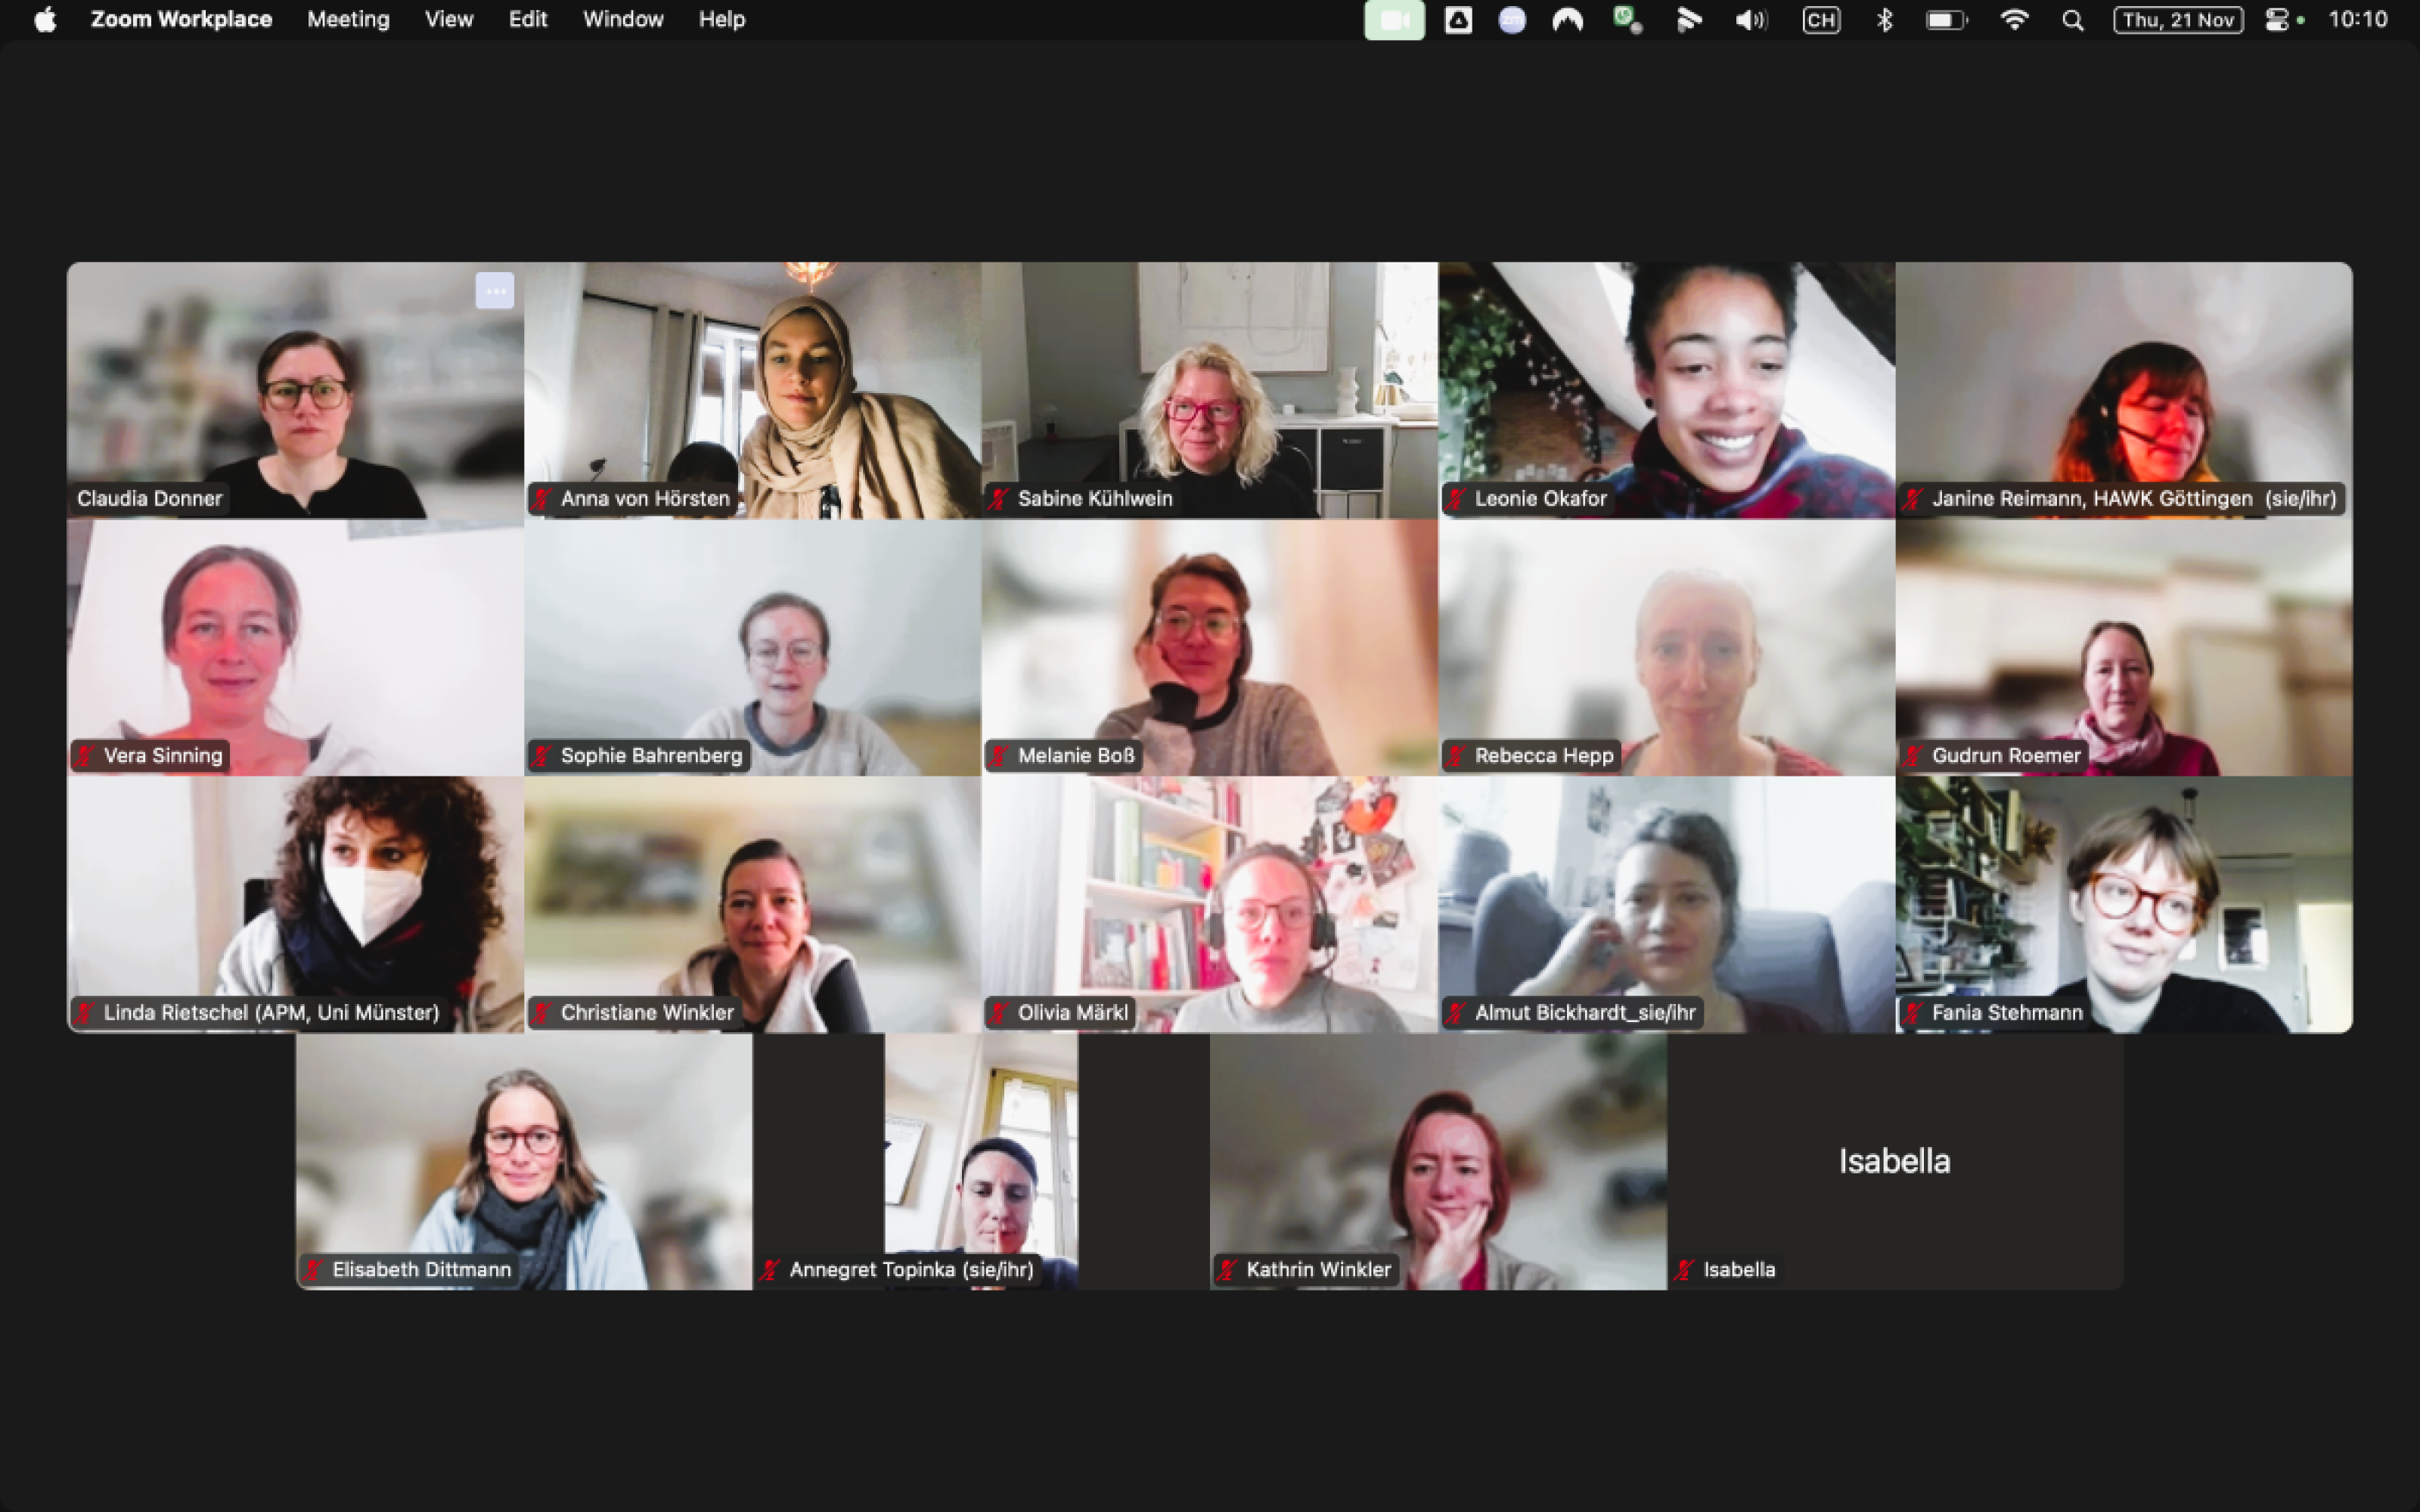Click the search icon in menu bar
2420x1512 pixels.
coord(2075,19)
